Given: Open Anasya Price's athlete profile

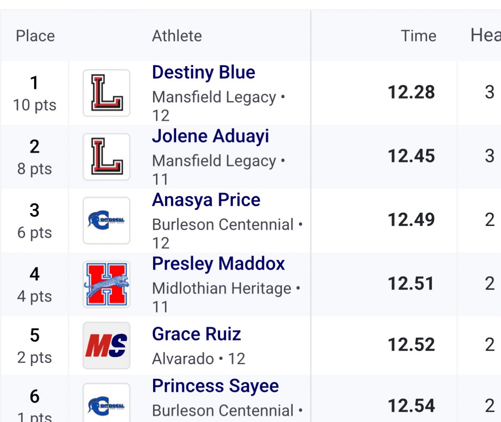Looking at the screenshot, I should click(x=206, y=200).
